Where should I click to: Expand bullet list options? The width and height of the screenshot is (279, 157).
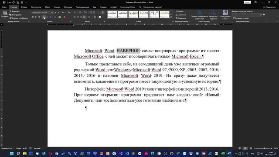[x=77, y=13]
